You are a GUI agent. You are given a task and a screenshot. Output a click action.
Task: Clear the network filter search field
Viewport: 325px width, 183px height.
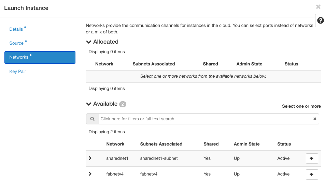(315, 119)
